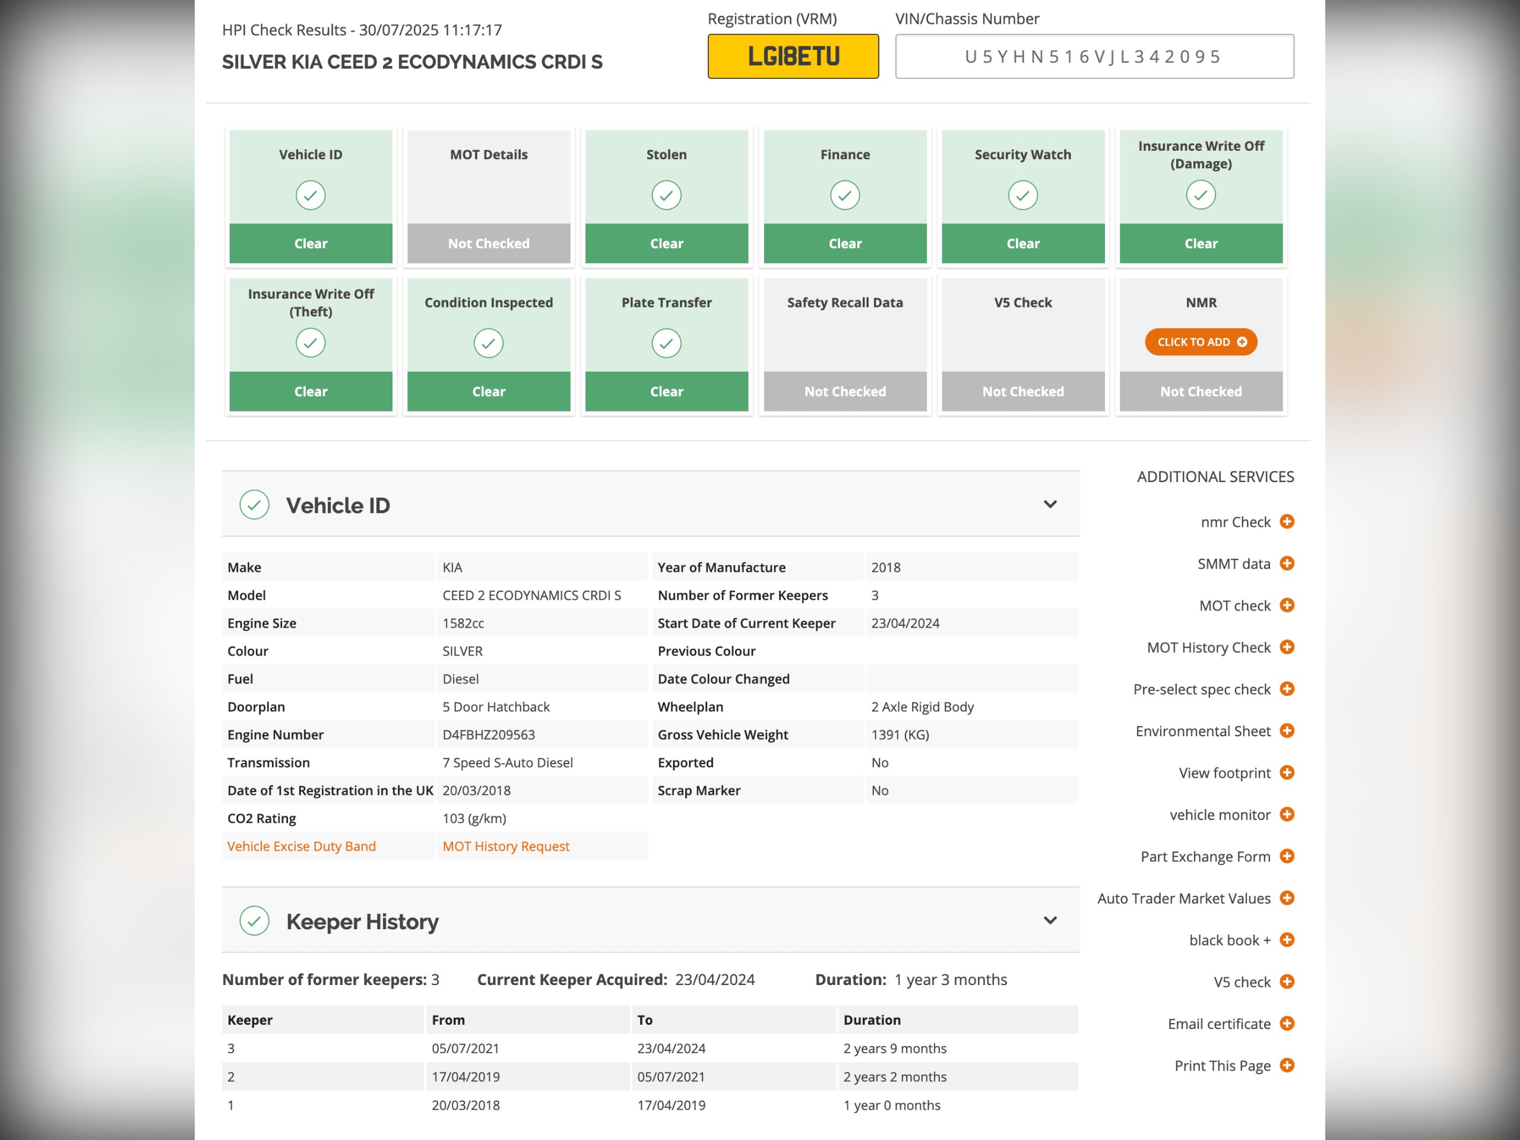The image size is (1520, 1140).
Task: Click the Vehicle ID section header check icon
Action: [254, 505]
